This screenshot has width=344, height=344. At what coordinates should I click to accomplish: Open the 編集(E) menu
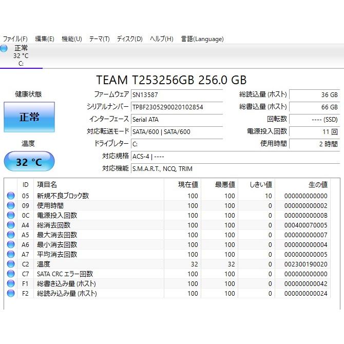pyautogui.click(x=45, y=39)
